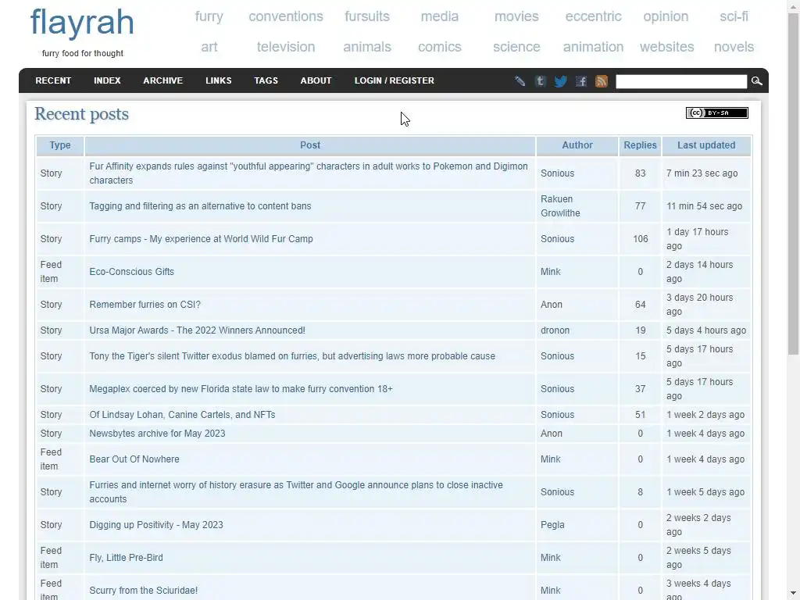Click author Pegla
Viewport: 800px width, 600px height.
[552, 525]
